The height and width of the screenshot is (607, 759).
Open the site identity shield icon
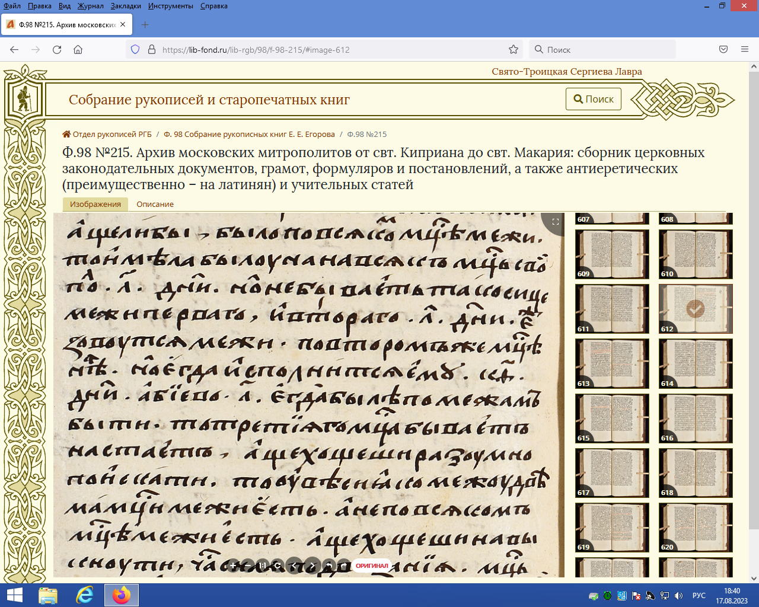coord(135,50)
